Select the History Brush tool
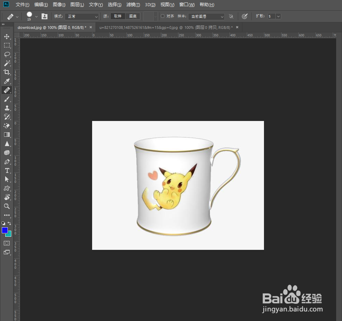 click(7, 117)
